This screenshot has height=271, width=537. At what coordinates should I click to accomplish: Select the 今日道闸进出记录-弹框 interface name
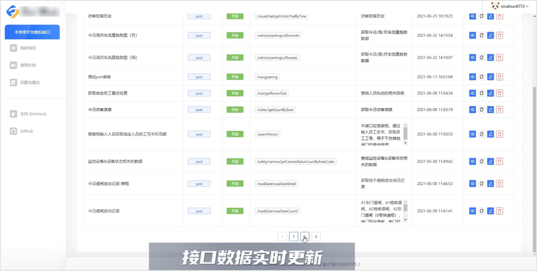tap(108, 184)
